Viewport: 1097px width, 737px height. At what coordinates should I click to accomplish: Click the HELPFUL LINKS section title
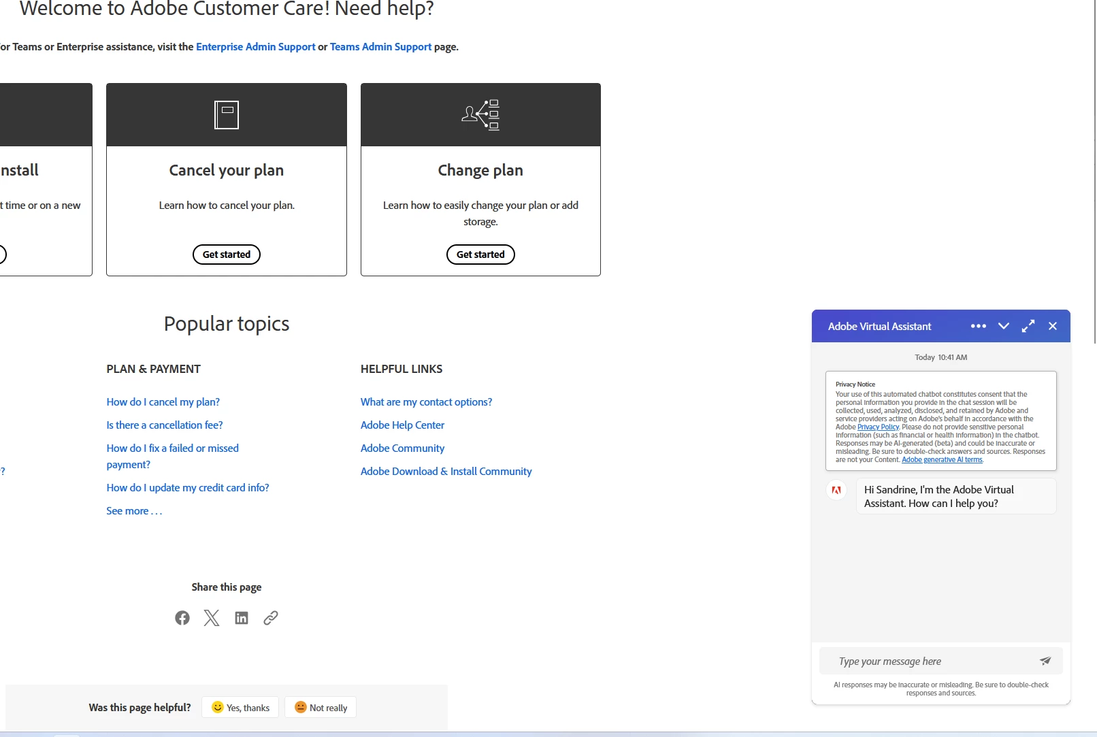click(402, 369)
